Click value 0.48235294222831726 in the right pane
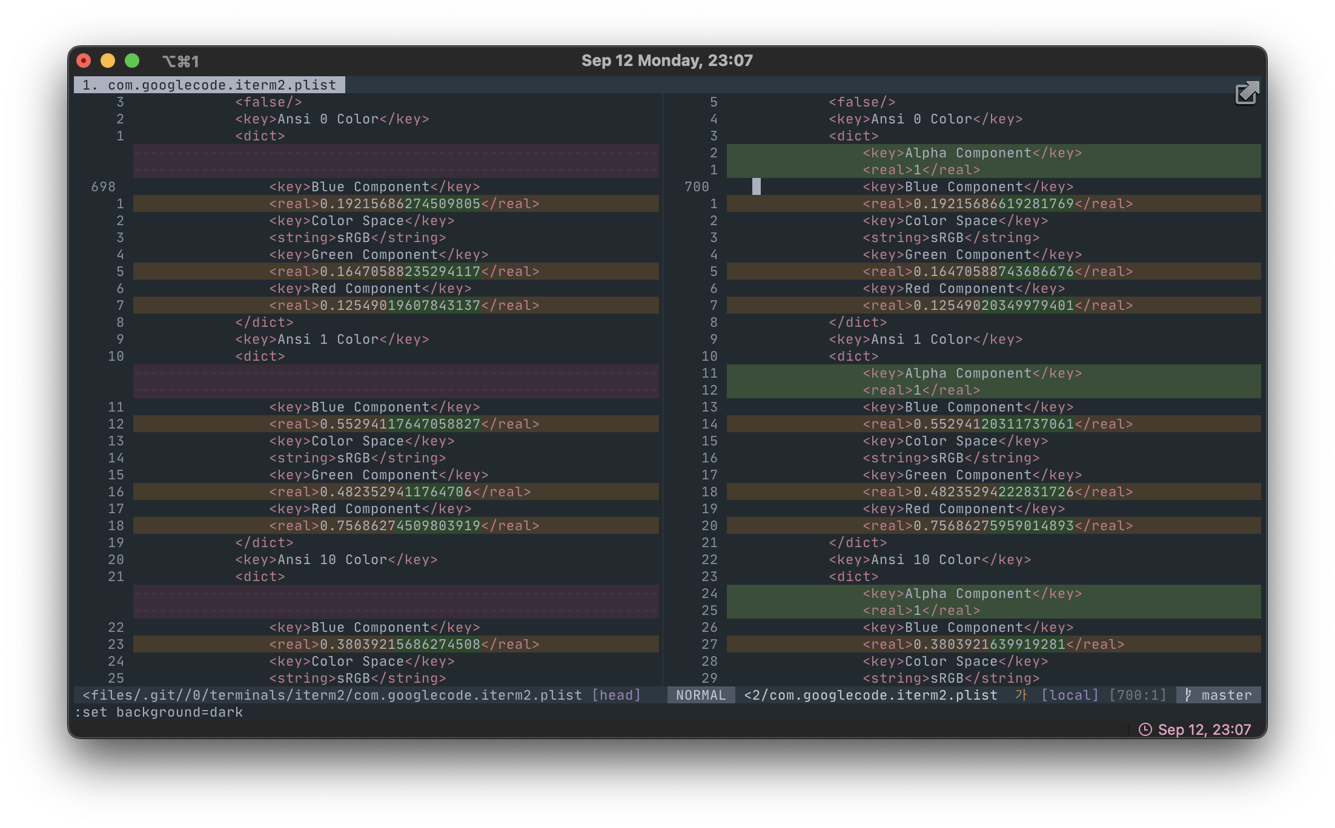This screenshot has height=828, width=1335. (993, 491)
